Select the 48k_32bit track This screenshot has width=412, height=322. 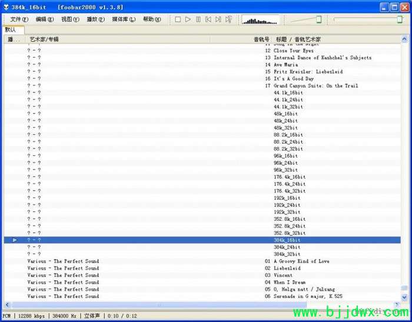(x=202, y=128)
